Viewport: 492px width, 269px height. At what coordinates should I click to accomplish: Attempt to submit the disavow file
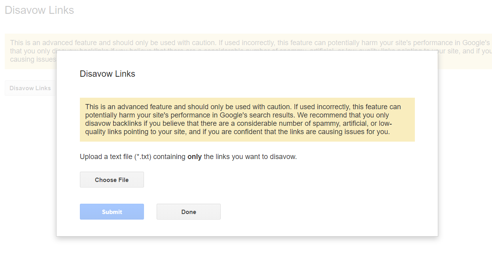[x=112, y=212]
